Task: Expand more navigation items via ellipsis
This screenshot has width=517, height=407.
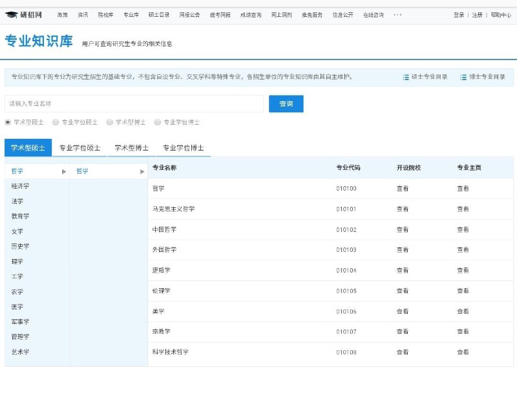Action: 397,15
